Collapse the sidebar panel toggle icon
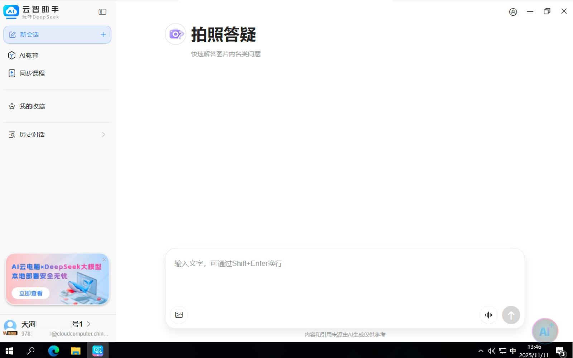 click(x=102, y=12)
